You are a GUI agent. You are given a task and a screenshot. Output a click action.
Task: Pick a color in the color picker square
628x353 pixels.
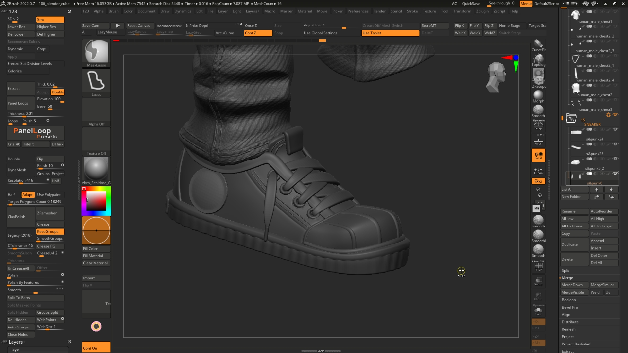pos(96,201)
